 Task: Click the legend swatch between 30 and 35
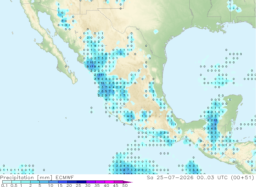point(91,182)
